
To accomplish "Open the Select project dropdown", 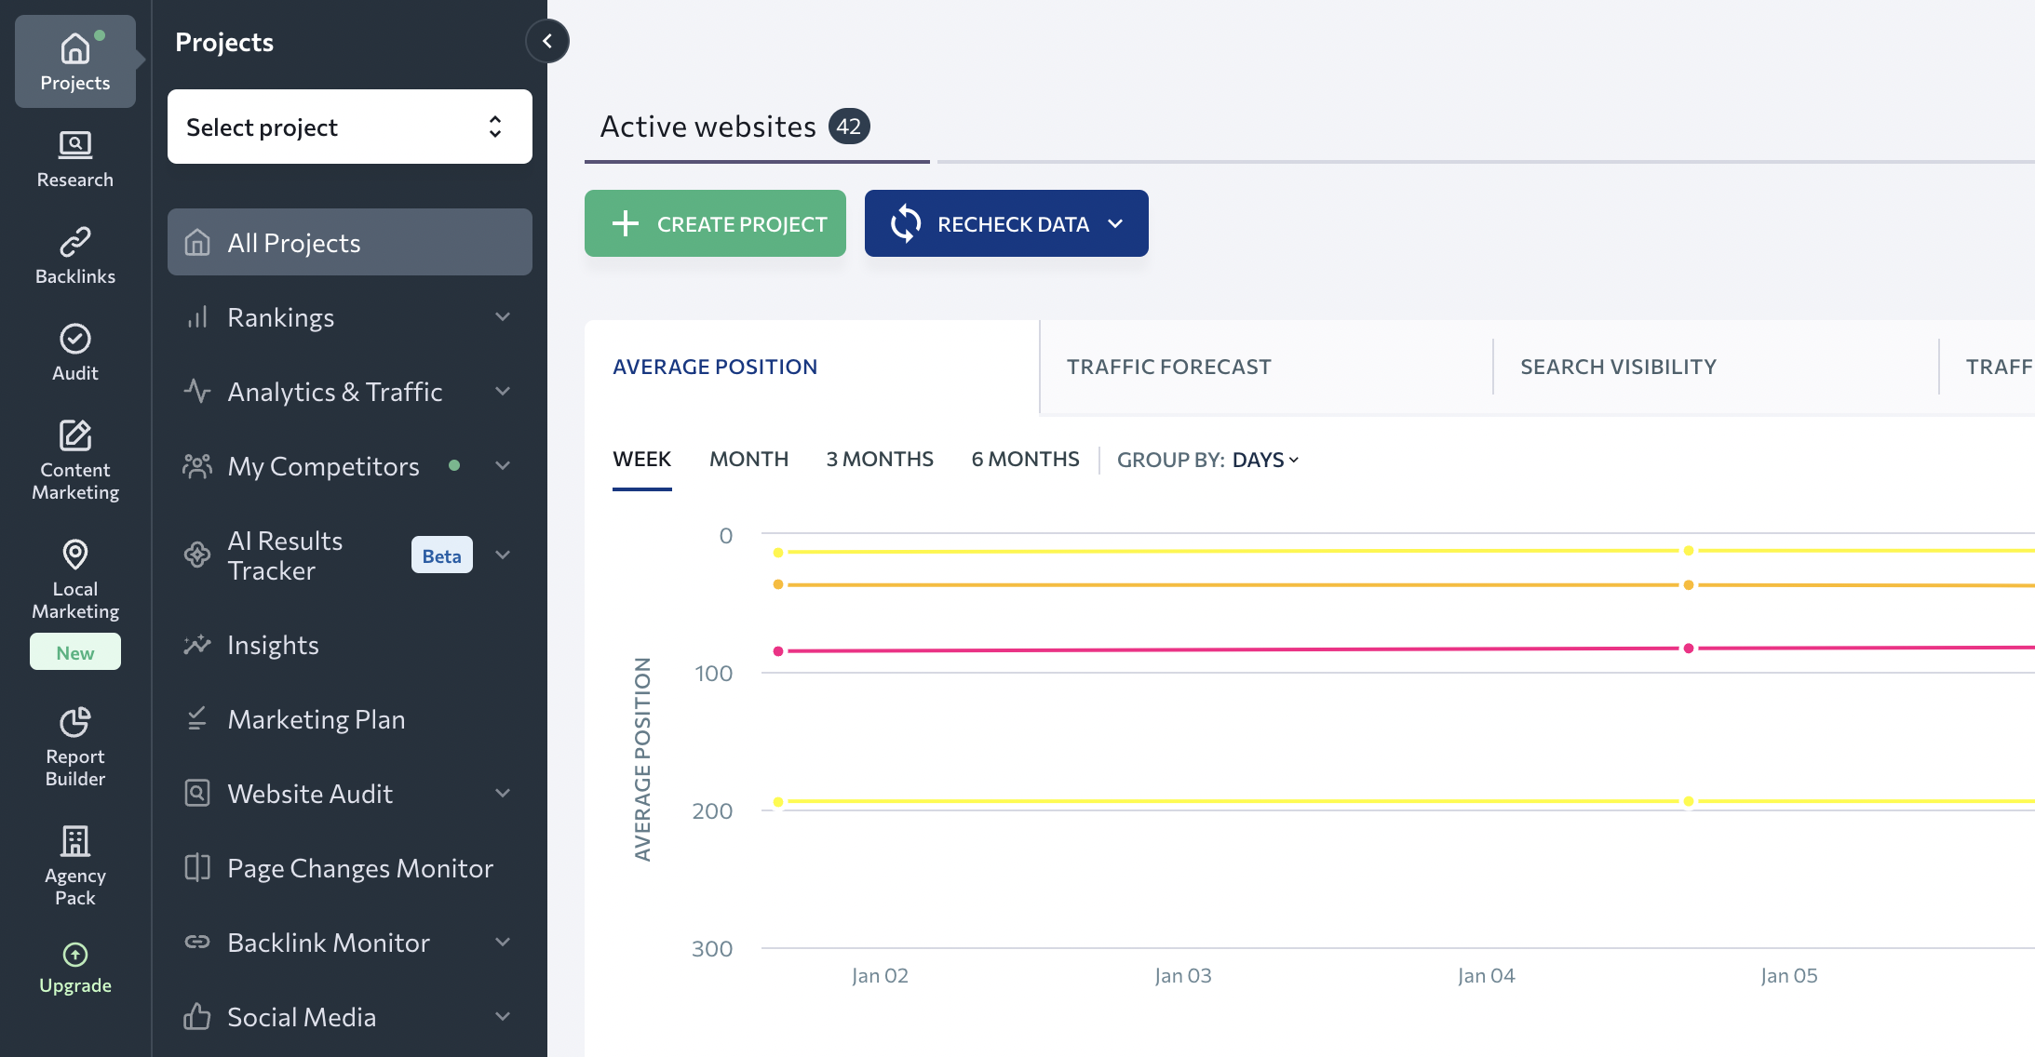I will click(x=349, y=127).
